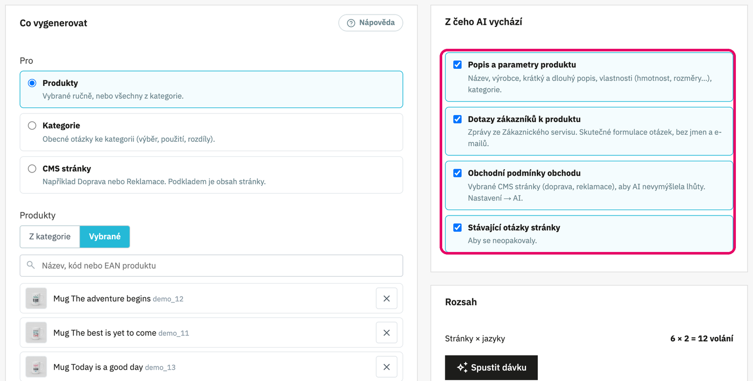753x381 pixels.
Task: Click the Mug Today is a good day name
Action: coord(98,367)
